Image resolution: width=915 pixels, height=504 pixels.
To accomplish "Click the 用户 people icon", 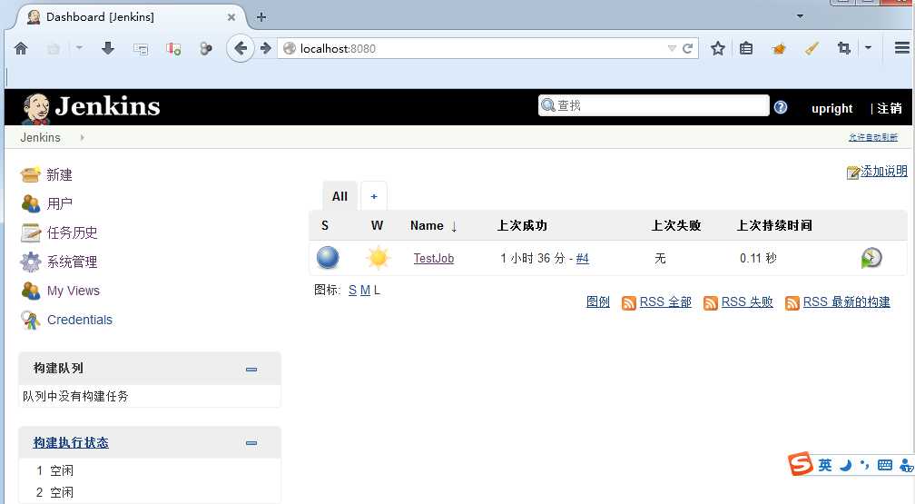I will click(x=30, y=203).
